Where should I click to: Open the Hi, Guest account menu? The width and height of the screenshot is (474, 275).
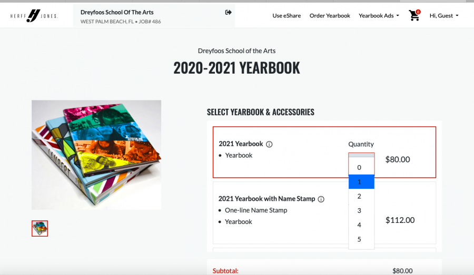[x=444, y=16]
